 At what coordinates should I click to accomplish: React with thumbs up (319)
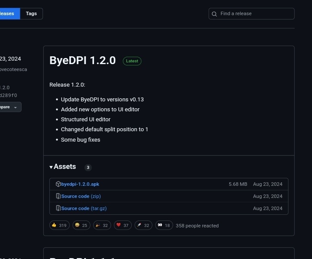pos(59,225)
